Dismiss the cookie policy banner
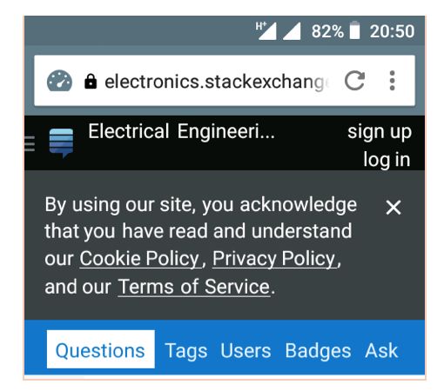This screenshot has height=391, width=444. coord(394,208)
